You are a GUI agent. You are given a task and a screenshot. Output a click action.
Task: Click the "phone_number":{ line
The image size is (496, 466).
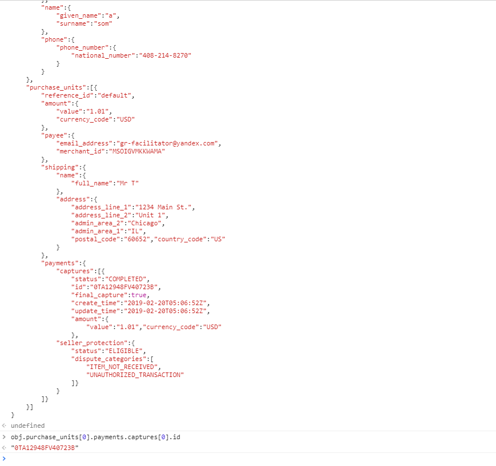pos(86,47)
